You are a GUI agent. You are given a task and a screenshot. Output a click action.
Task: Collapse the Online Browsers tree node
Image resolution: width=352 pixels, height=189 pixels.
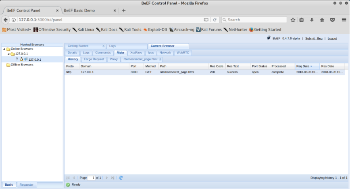(4, 49)
